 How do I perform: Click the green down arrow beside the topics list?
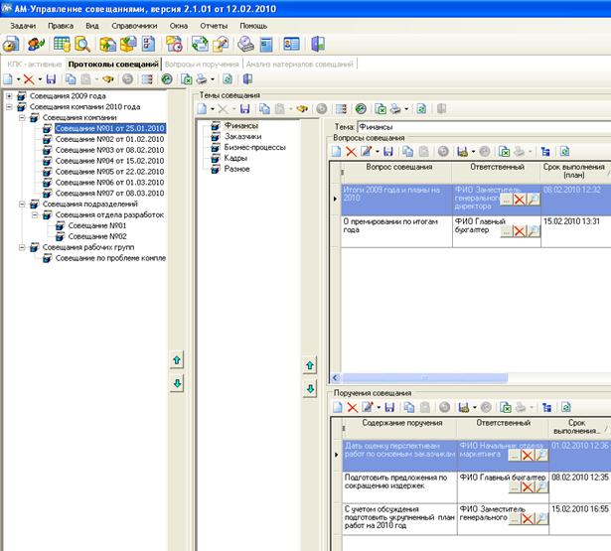coord(309,388)
